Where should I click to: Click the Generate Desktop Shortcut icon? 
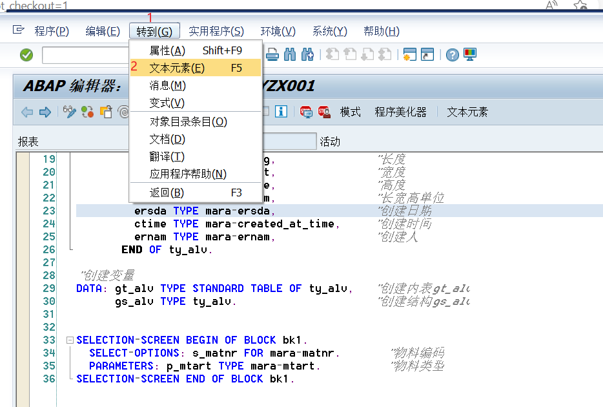(427, 55)
